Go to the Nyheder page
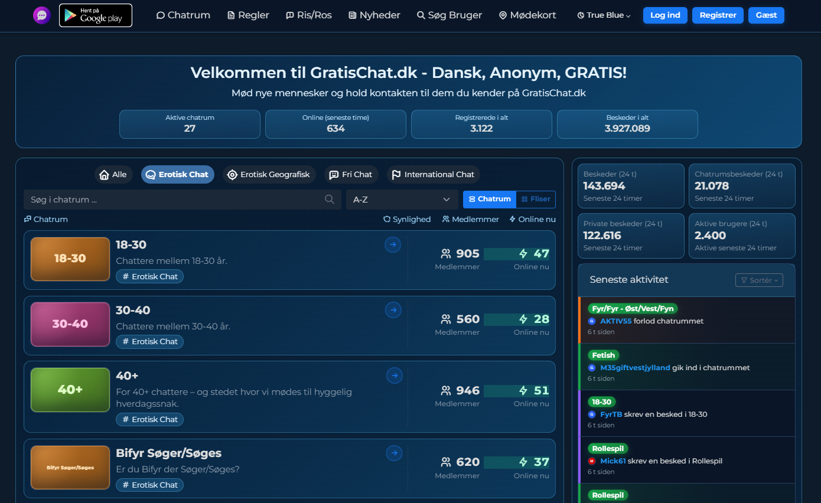 pyautogui.click(x=374, y=15)
